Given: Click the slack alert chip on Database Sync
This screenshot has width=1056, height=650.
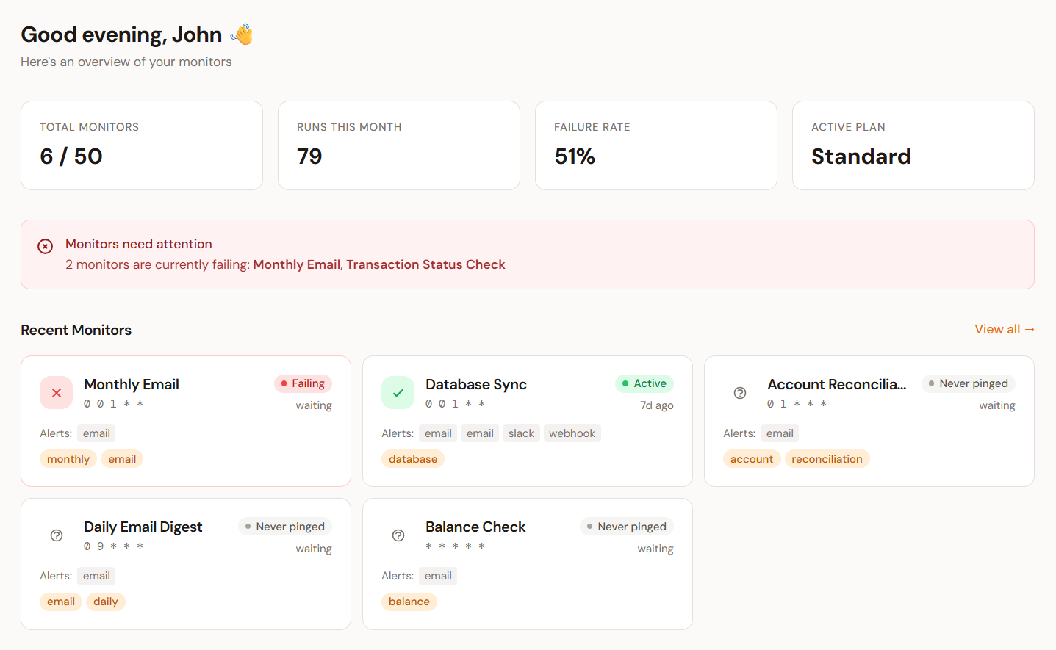Looking at the screenshot, I should point(521,433).
